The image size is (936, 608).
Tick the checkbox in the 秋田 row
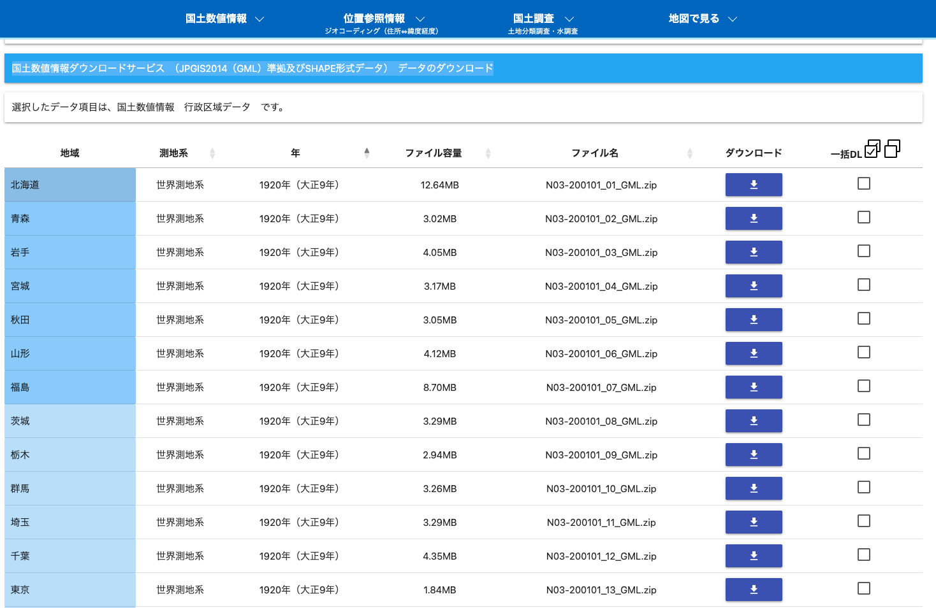pos(863,318)
